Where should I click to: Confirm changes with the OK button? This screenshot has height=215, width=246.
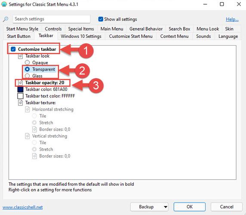pyautogui.click(x=190, y=207)
